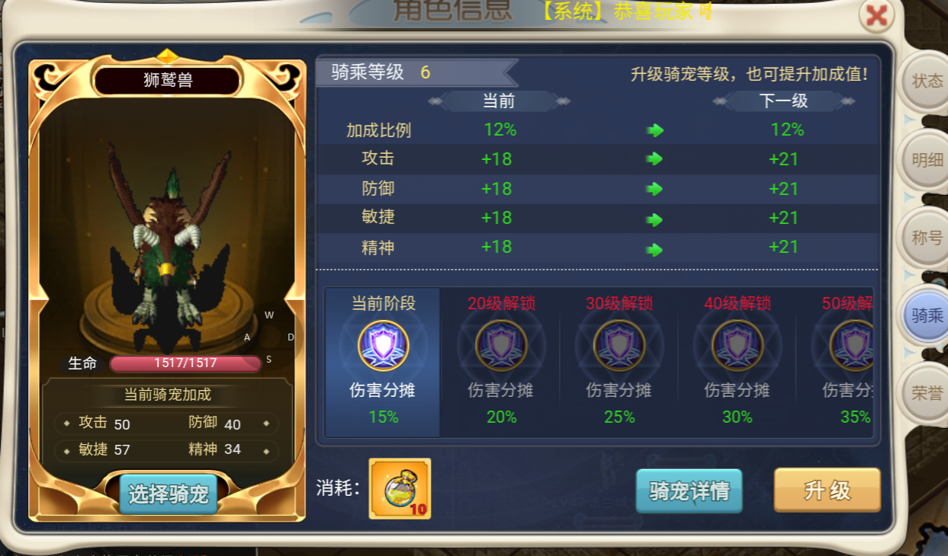This screenshot has height=556, width=948.
Task: Click the level 20 unlock shield icon
Action: [501, 346]
